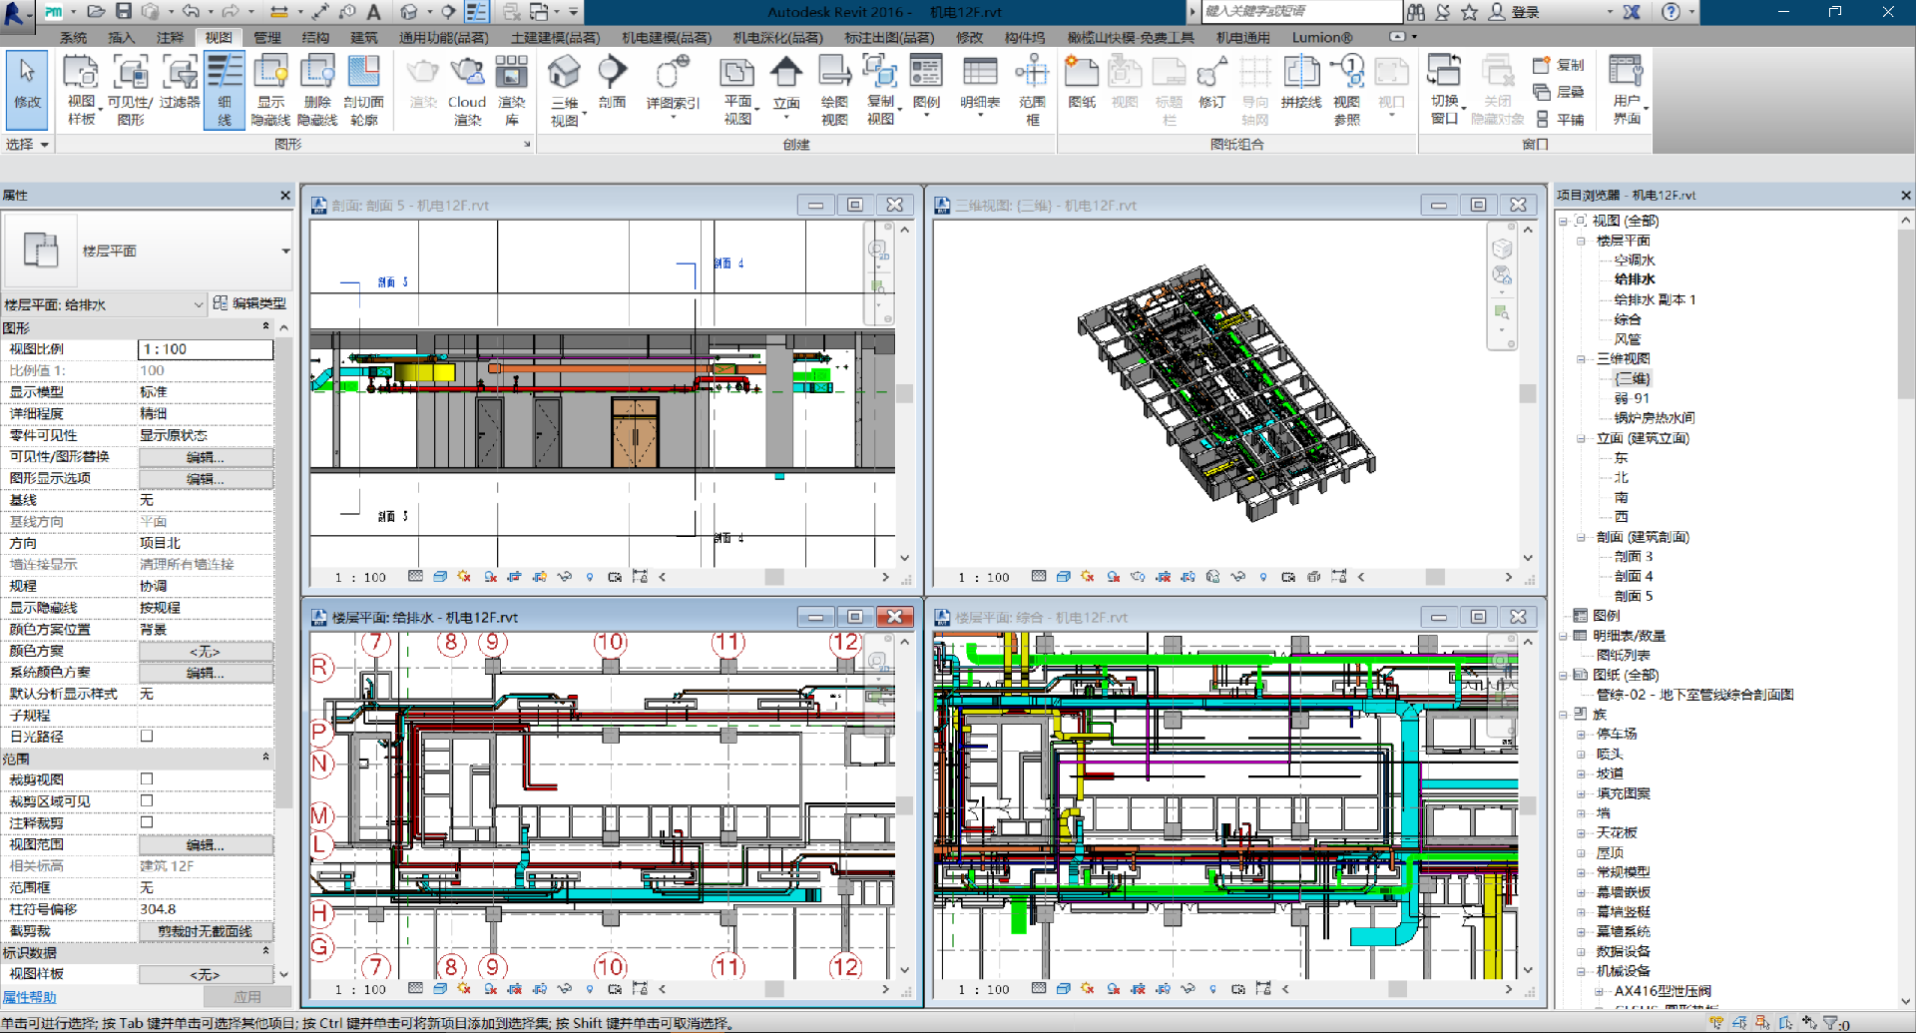This screenshot has width=1916, height=1033.
Task: Switch to the 管理 ribbon tab
Action: 266,38
